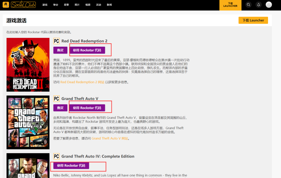Use a Rockstar code for Red Dead Redemption 2

click(87, 50)
